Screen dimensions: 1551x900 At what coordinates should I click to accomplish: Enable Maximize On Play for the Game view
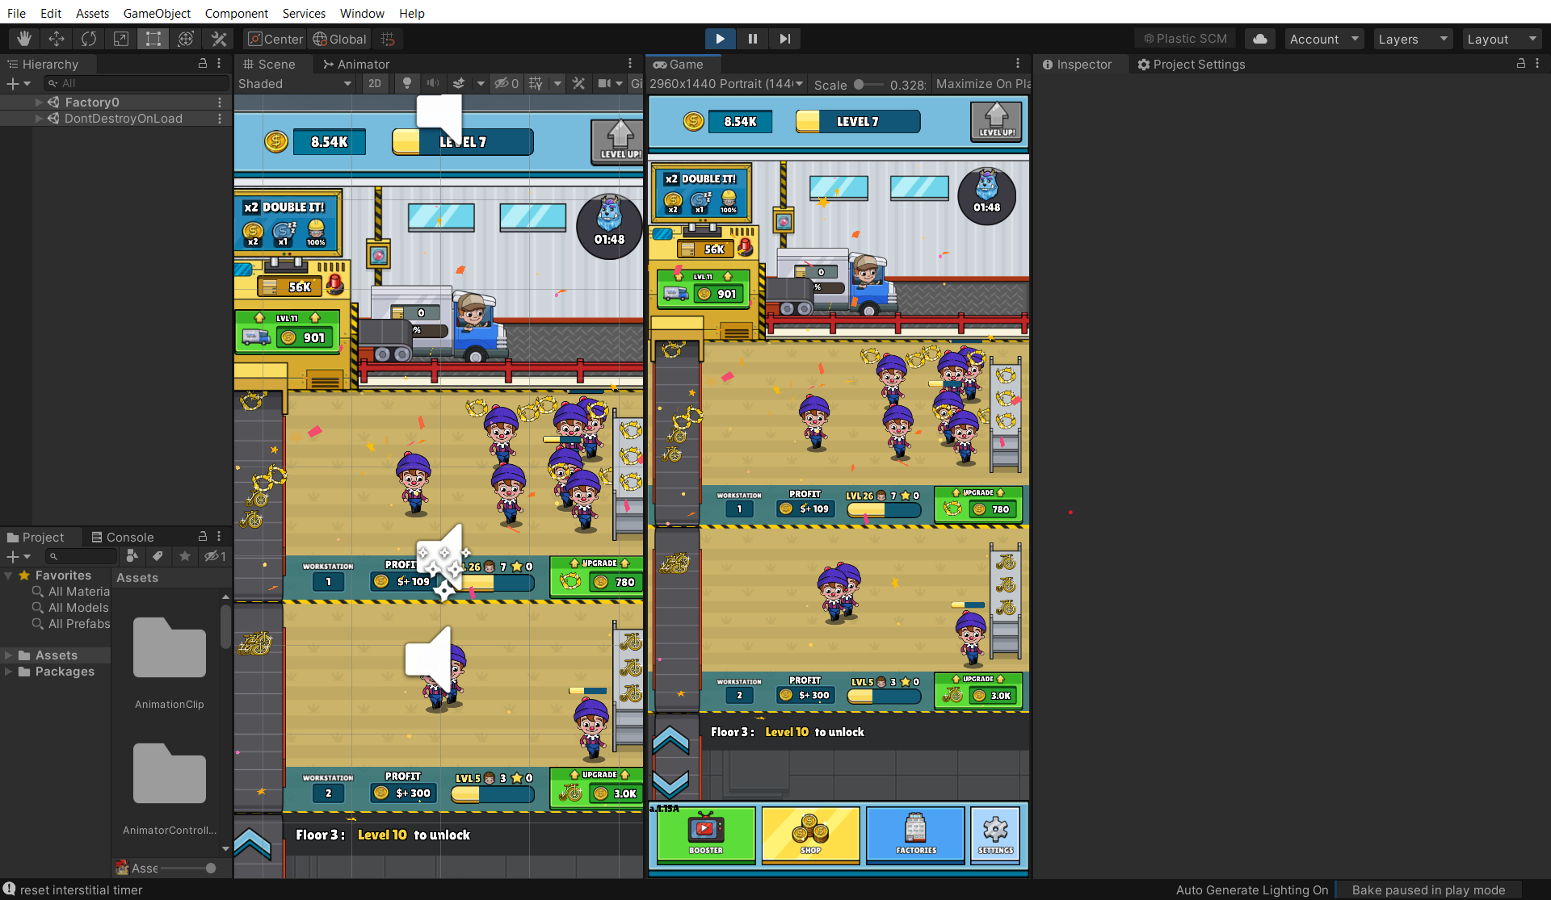tap(982, 83)
